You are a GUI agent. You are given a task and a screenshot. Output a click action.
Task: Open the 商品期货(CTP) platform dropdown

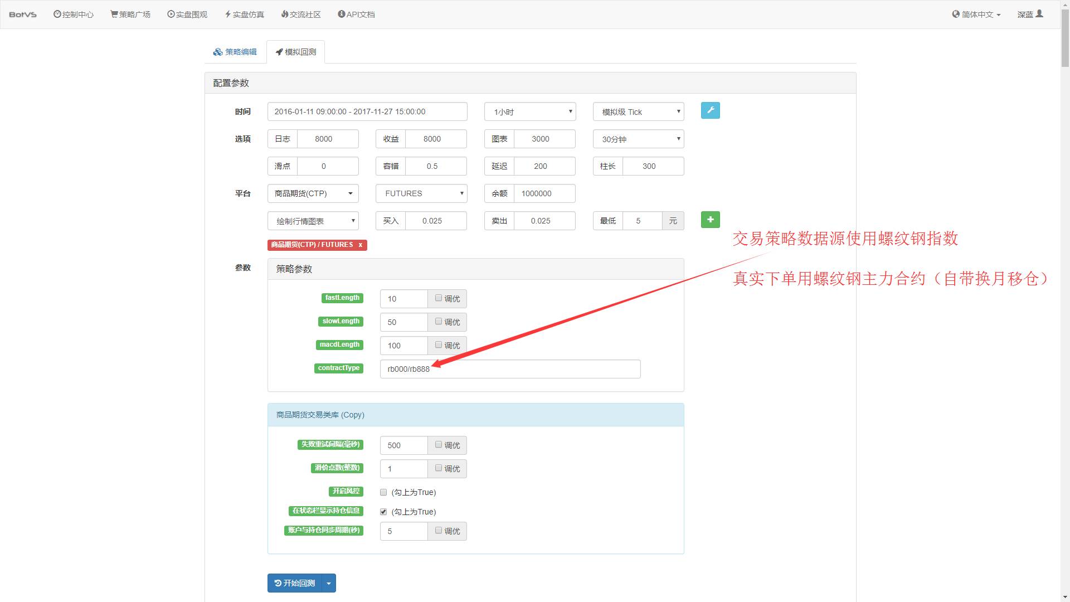(x=313, y=193)
